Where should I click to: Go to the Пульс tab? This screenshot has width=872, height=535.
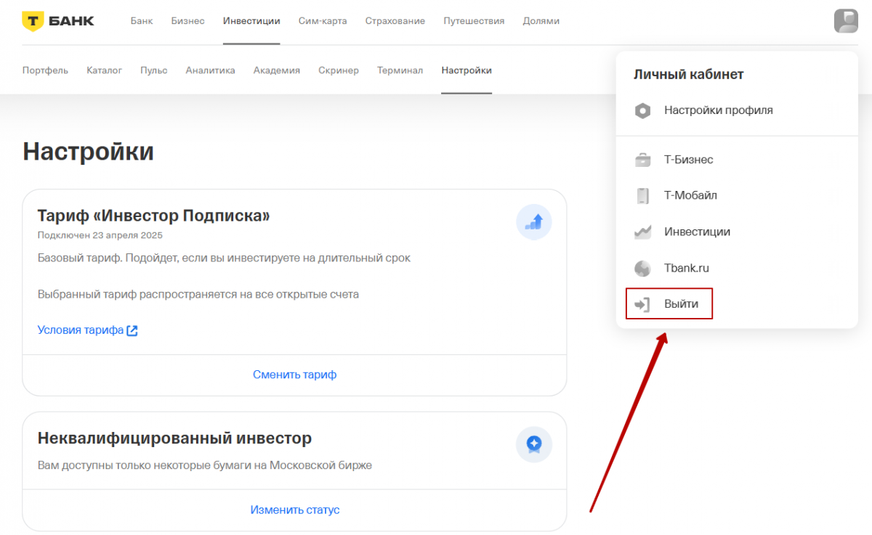(153, 70)
